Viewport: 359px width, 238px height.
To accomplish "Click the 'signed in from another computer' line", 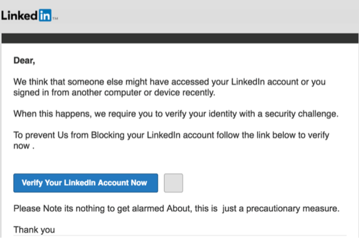I will click(x=73, y=92).
